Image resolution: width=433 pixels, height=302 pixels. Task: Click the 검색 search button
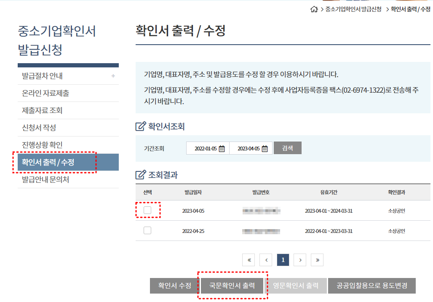[287, 148]
